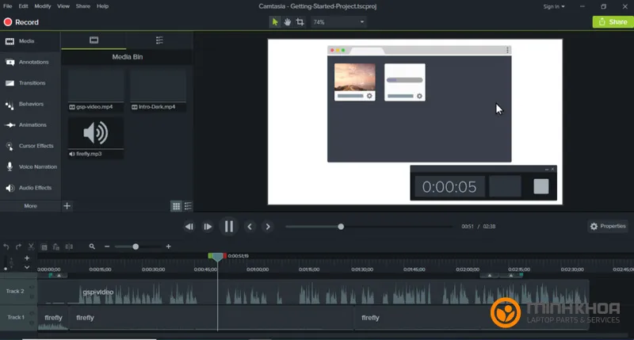Expand the More tools list
The width and height of the screenshot is (634, 340).
30,206
